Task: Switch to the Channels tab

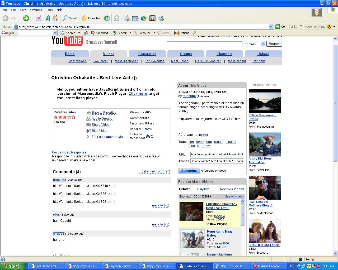Action: 224,54
